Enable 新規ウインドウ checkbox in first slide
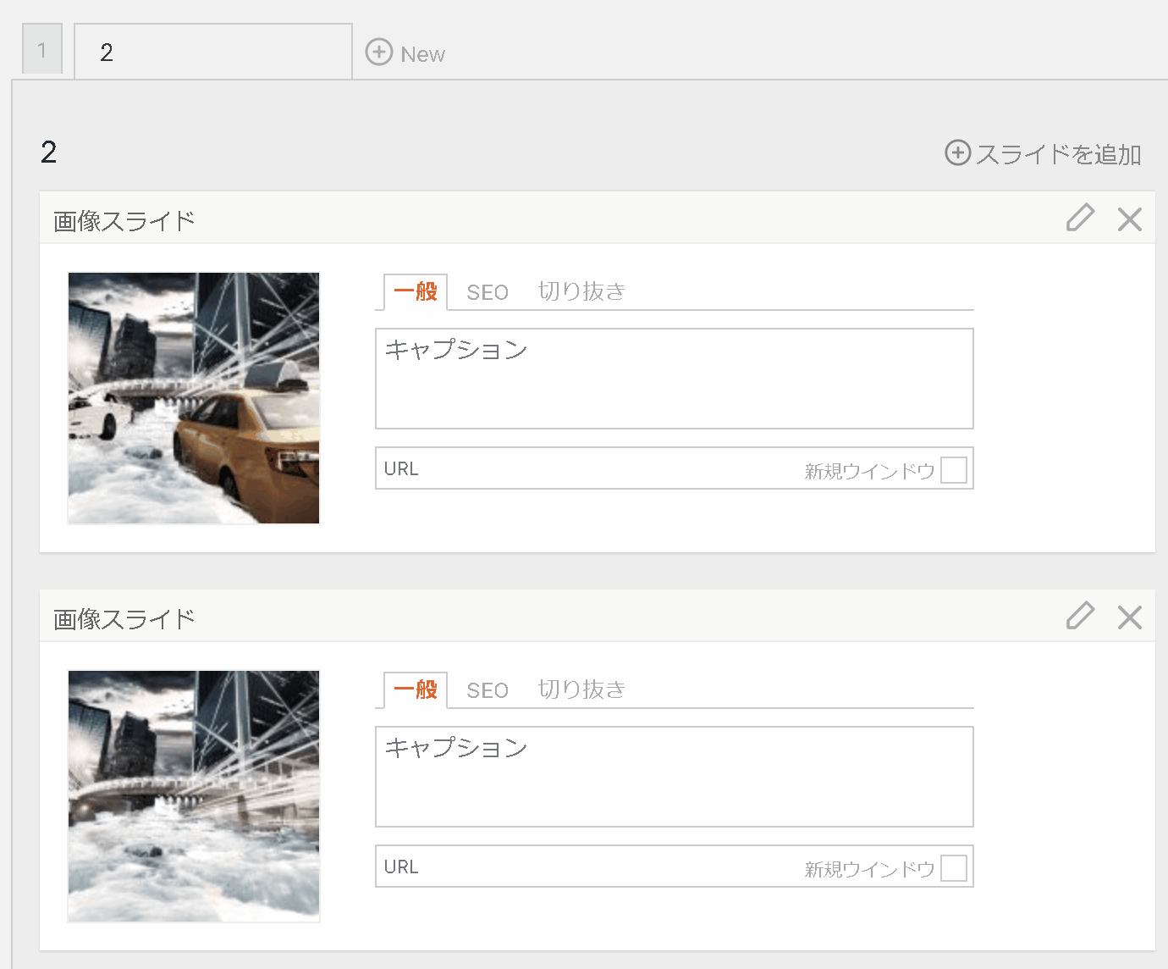The width and height of the screenshot is (1168, 969). pos(953,470)
